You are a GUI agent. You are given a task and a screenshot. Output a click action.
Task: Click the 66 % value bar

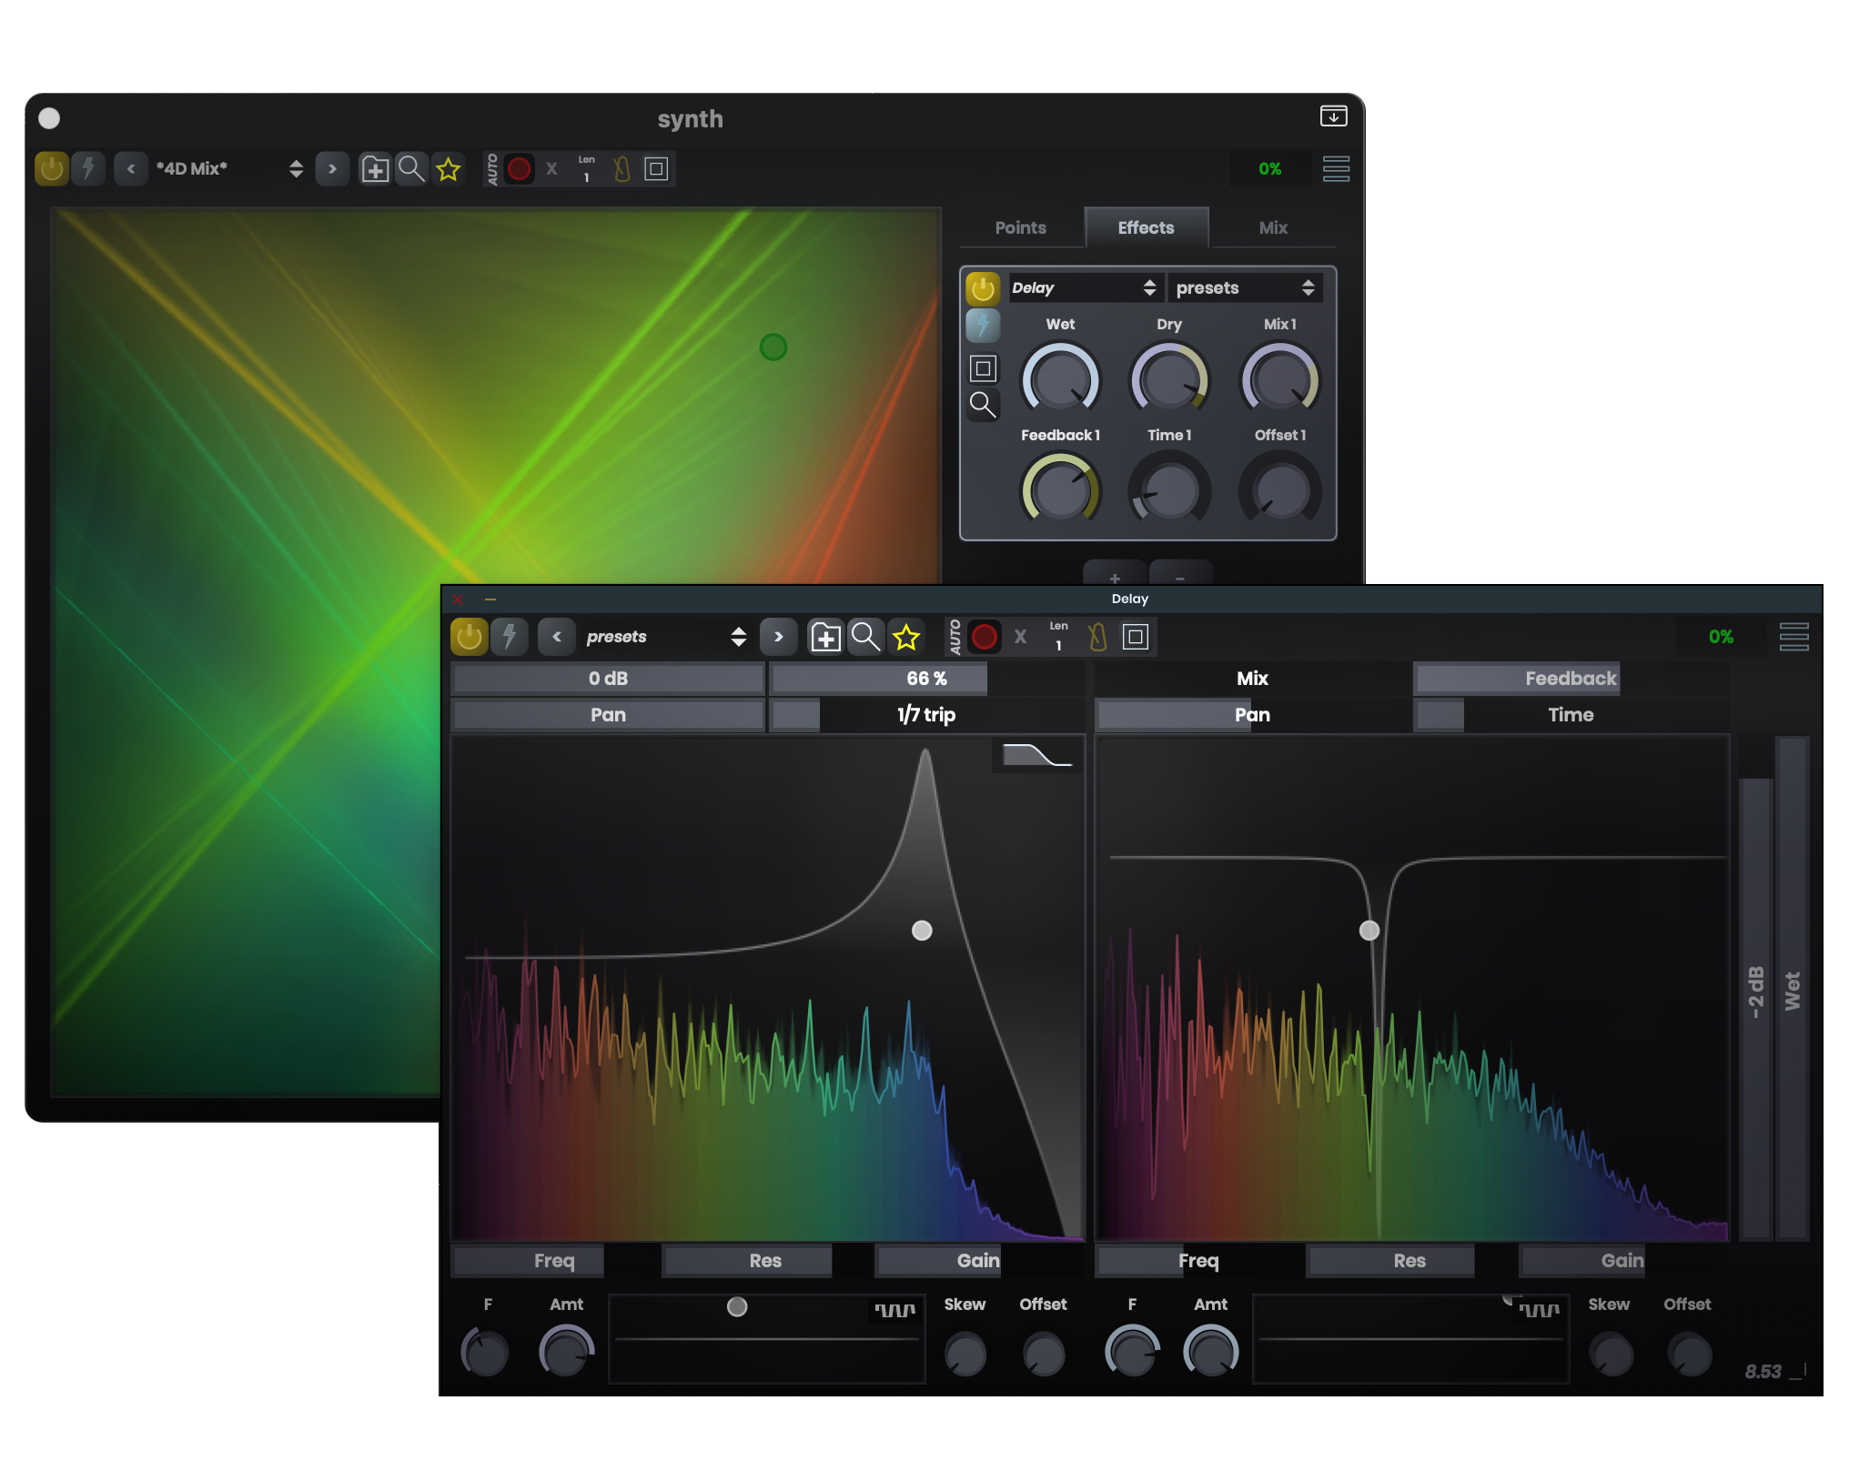[x=927, y=679]
